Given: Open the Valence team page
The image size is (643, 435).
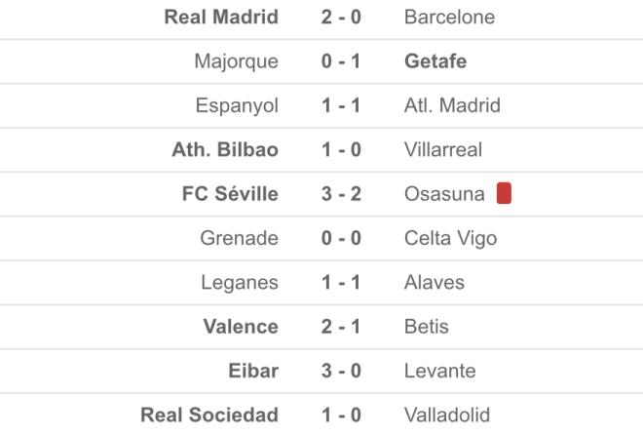Looking at the screenshot, I should tap(241, 327).
